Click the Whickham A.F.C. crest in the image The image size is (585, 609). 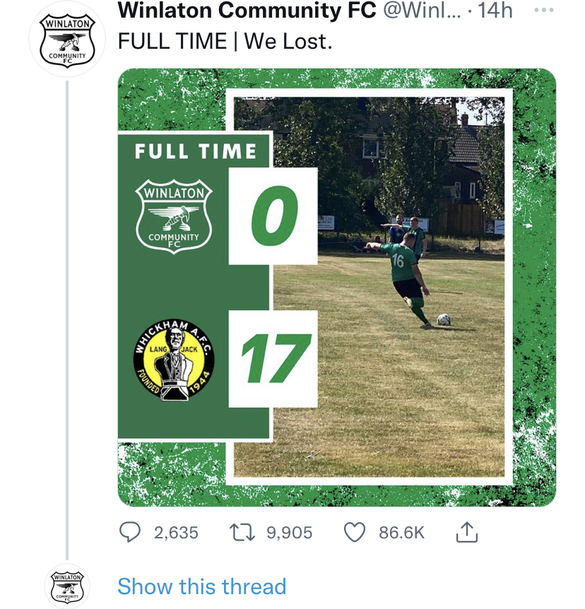click(174, 359)
